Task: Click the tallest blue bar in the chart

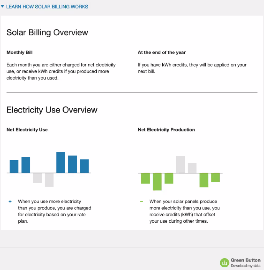Action: pyautogui.click(x=61, y=162)
